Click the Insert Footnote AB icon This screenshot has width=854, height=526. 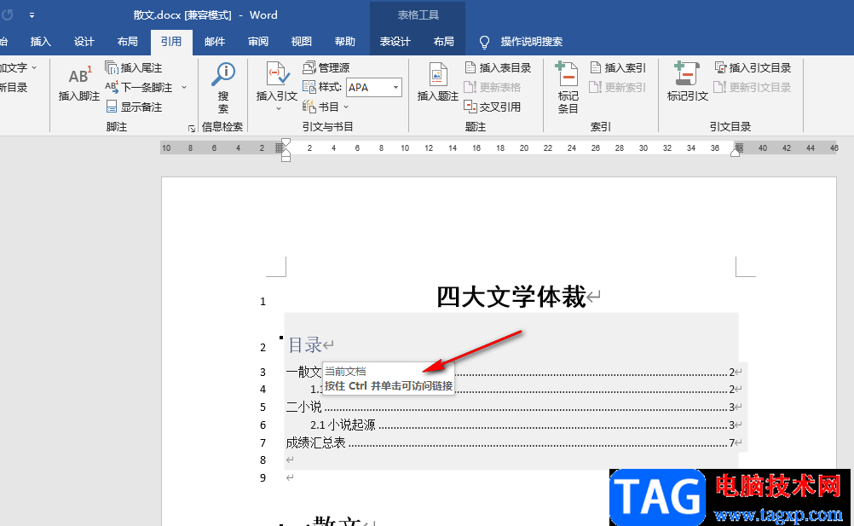pos(79,76)
